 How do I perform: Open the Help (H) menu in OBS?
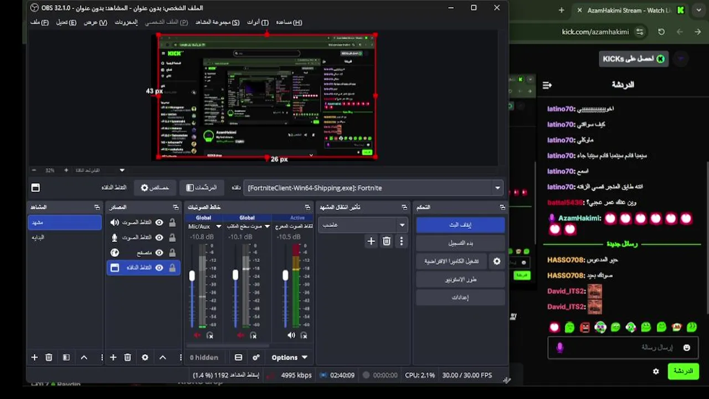(x=289, y=22)
